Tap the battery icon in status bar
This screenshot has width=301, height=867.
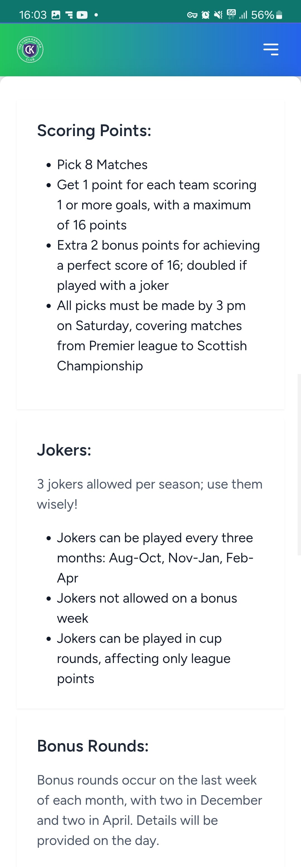(279, 15)
